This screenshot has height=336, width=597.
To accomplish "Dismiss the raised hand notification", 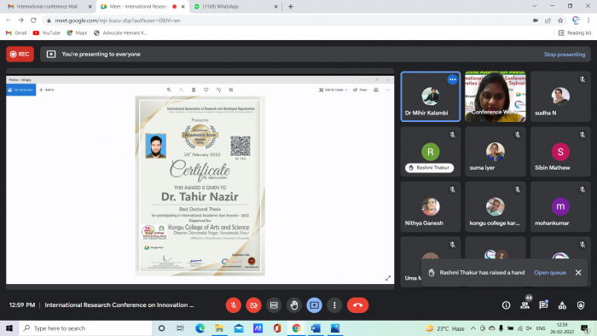I will (x=578, y=272).
